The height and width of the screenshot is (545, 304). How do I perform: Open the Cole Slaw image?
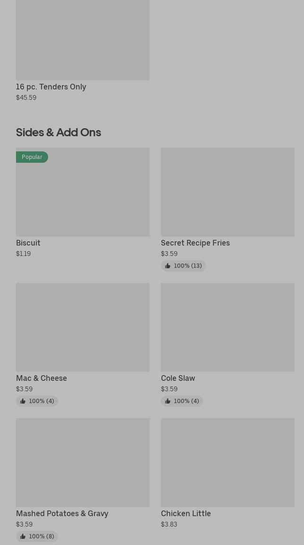coord(228,327)
